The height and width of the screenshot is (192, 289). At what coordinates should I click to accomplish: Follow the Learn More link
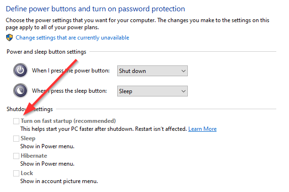coord(202,129)
